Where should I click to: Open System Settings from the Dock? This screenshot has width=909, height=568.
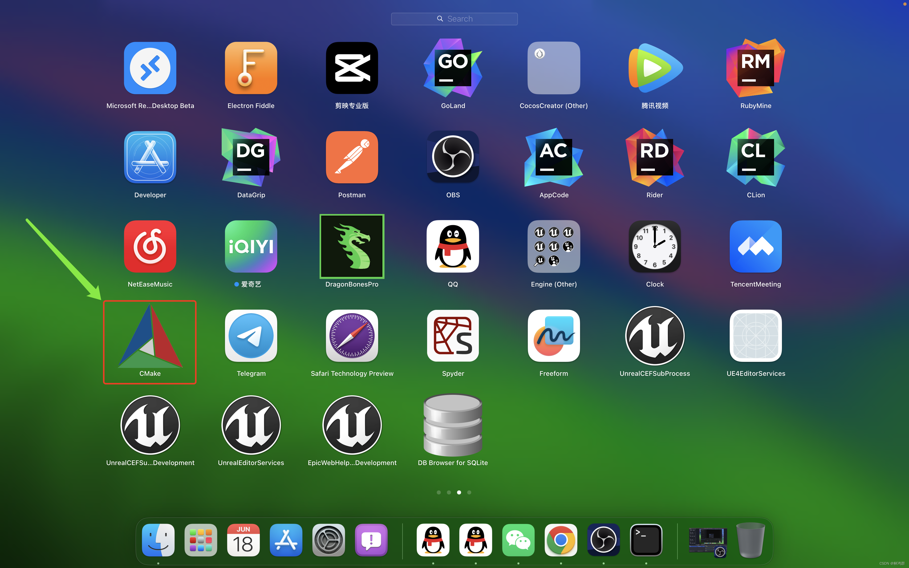pyautogui.click(x=329, y=540)
